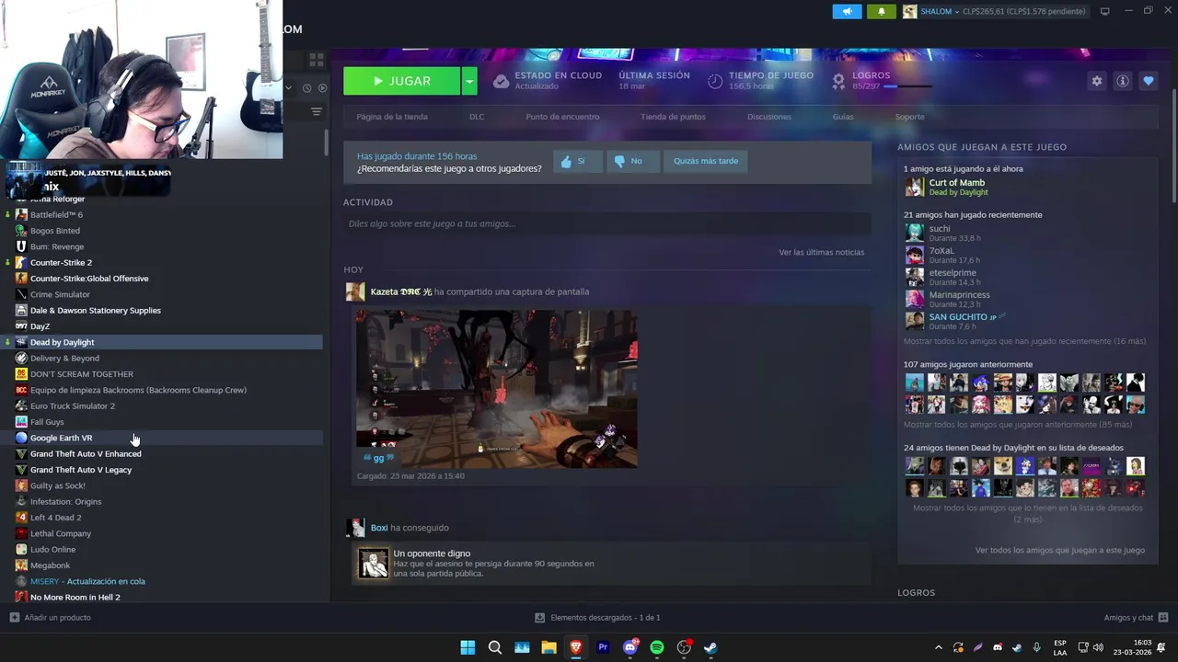Viewport: 1178px width, 662px height.
Task: Click the achievements progress bar
Action: click(907, 86)
